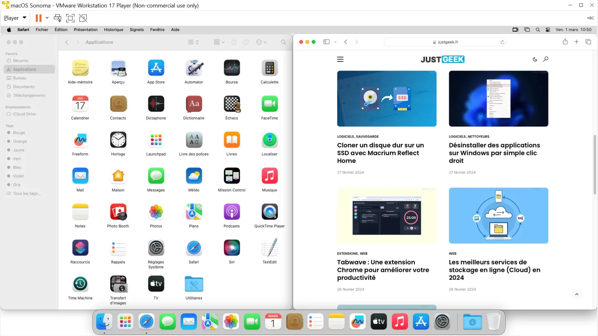Open the Podcasts app icon
The image size is (598, 336).
pyautogui.click(x=232, y=212)
